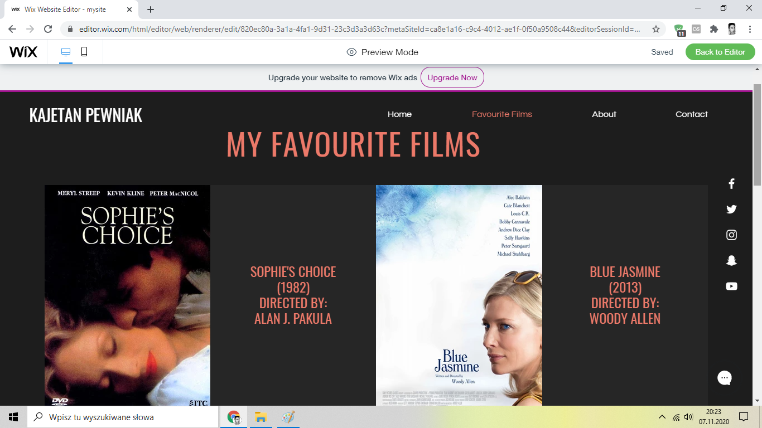Image resolution: width=762 pixels, height=428 pixels.
Task: Open the Twitter social icon
Action: (x=731, y=210)
